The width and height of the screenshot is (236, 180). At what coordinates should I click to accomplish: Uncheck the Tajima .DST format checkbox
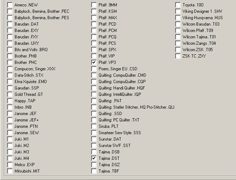click(x=94, y=158)
